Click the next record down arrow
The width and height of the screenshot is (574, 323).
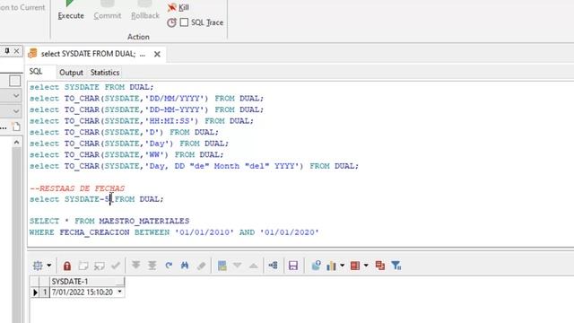[237, 266]
